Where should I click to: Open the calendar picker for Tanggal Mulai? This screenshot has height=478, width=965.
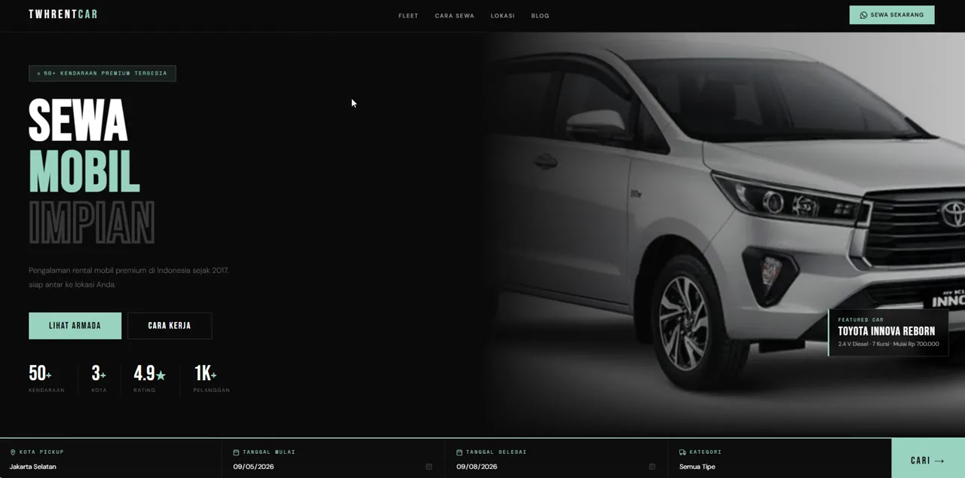429,467
